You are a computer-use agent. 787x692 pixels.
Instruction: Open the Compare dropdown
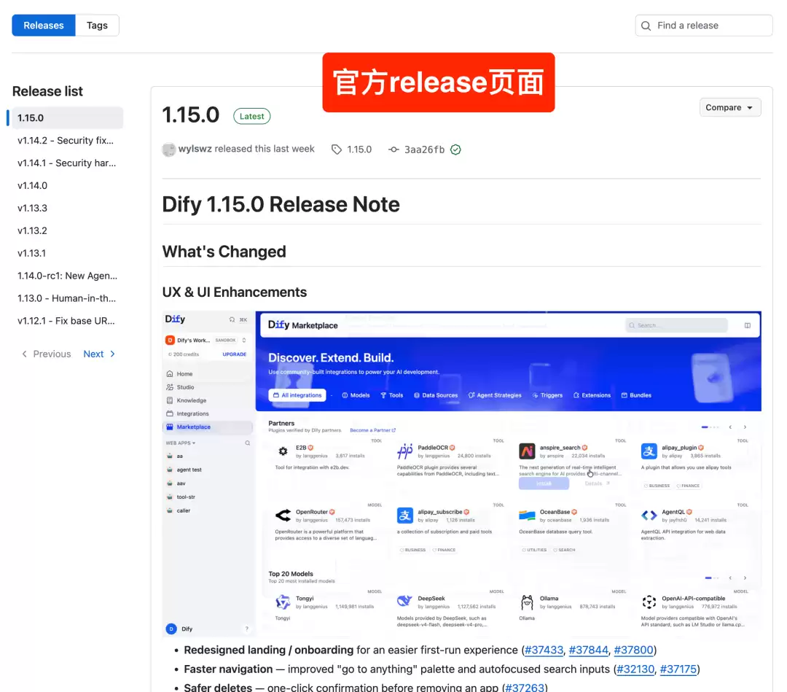click(x=729, y=107)
